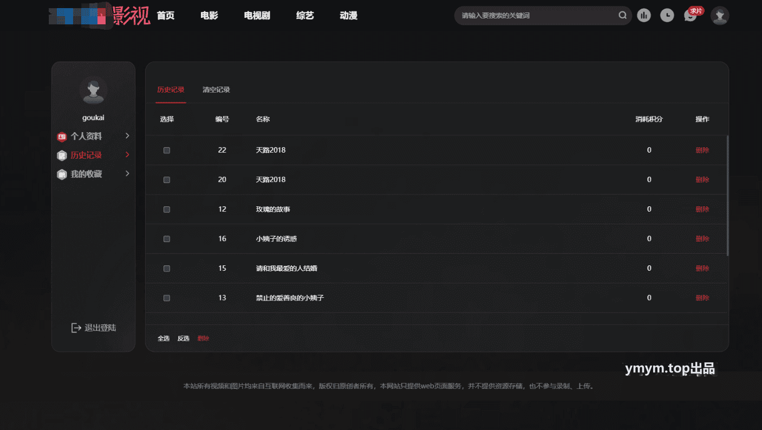Click the title 禁止的爱善良的小姨子
This screenshot has height=430, width=762.
coord(290,298)
